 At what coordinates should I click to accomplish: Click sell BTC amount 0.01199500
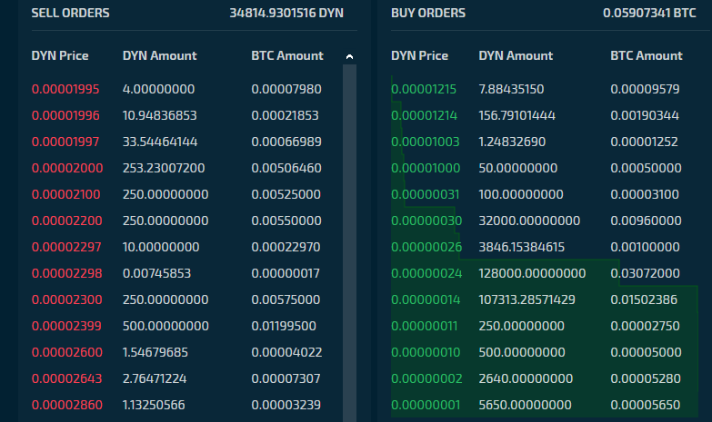284,326
